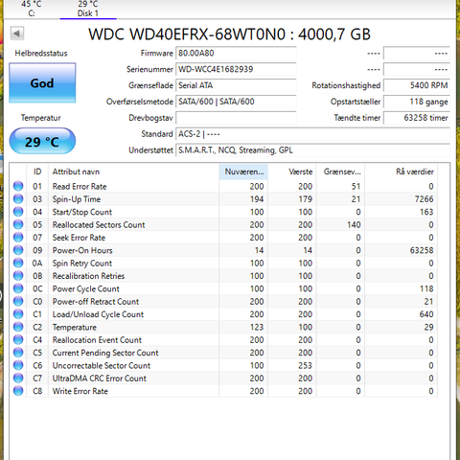Image resolution: width=460 pixels, height=460 pixels.
Task: Click the serial number field WD-WCC4E1682939
Action: [236, 69]
